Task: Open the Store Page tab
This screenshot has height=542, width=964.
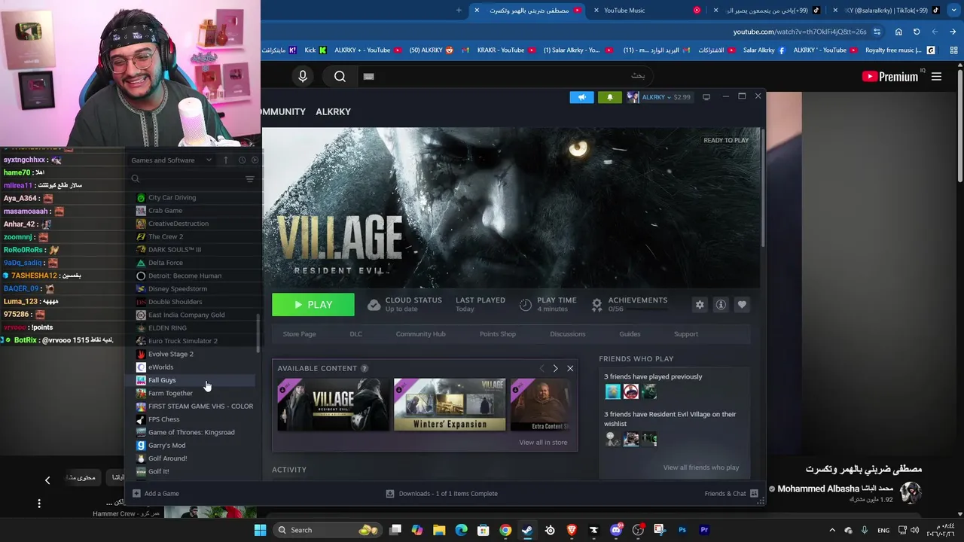Action: tap(299, 334)
